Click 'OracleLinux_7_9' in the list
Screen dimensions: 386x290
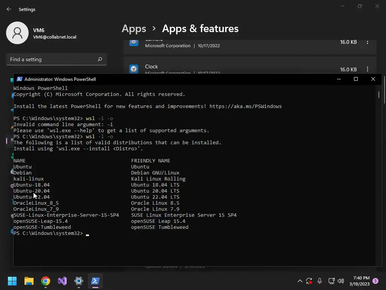tap(36, 209)
